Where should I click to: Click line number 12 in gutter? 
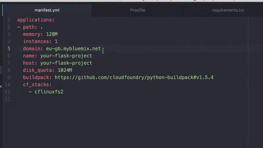7,99
